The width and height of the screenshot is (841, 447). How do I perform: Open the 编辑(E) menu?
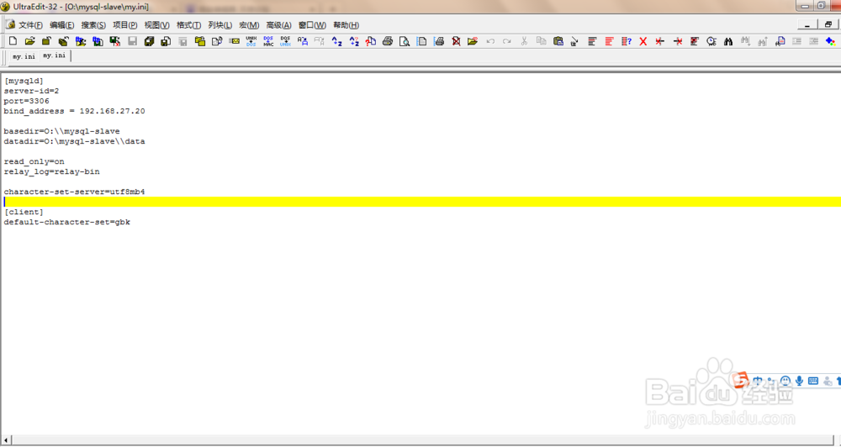tap(61, 25)
